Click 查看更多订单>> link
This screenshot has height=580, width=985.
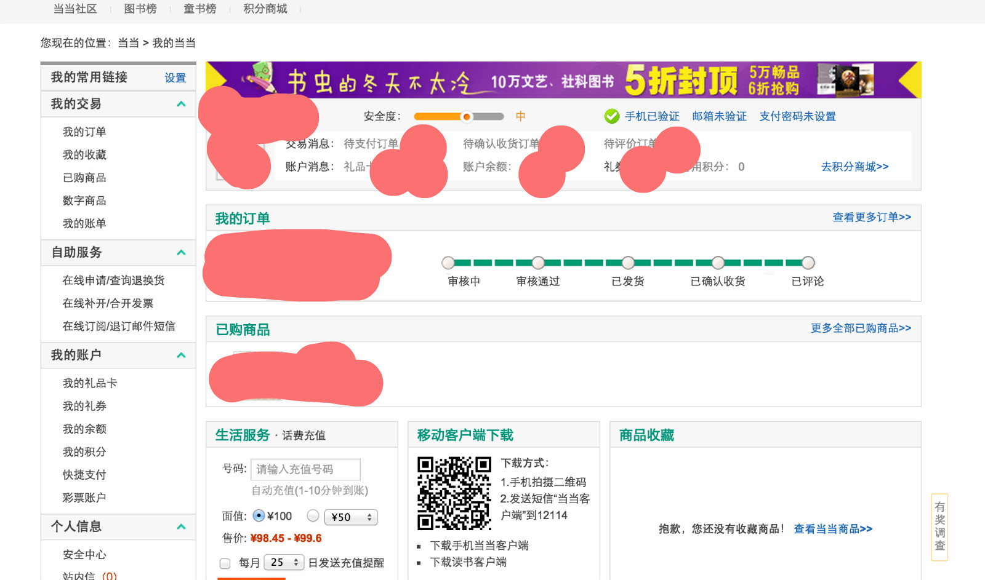(872, 217)
